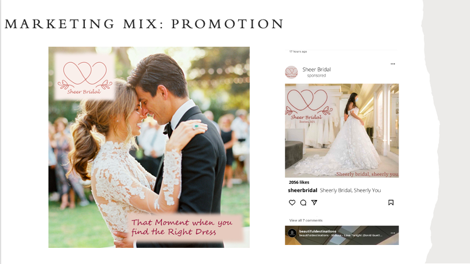Click the '17 hours ago' timestamp
This screenshot has height=264, width=470.
click(x=298, y=51)
